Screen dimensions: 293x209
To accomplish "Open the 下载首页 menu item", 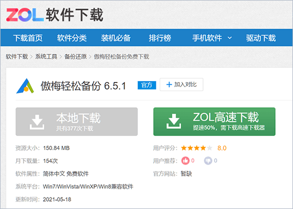I will [28, 38].
